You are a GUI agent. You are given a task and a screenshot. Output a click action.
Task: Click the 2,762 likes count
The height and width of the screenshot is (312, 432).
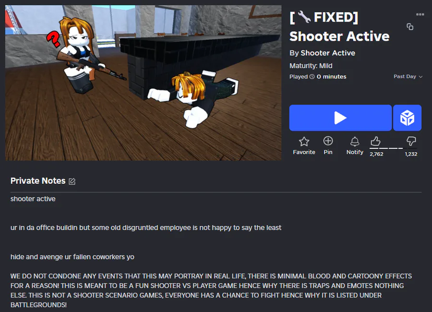point(376,154)
